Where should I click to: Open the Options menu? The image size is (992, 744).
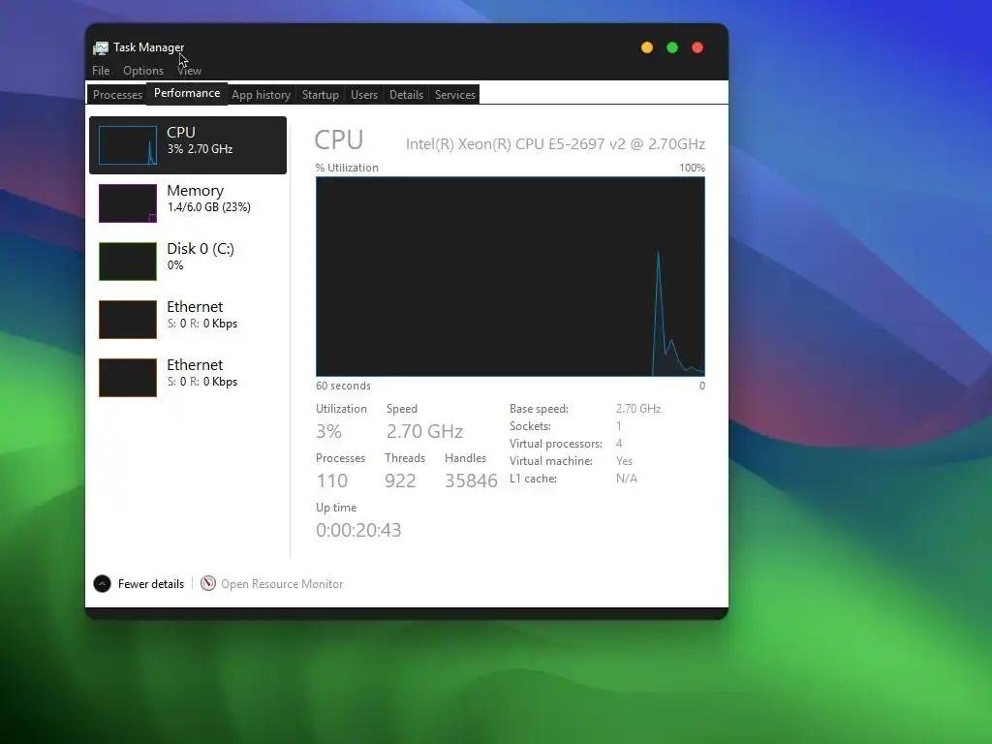point(143,70)
